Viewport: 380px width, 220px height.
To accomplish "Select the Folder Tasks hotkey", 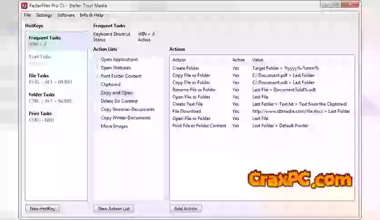I will [x=56, y=98].
